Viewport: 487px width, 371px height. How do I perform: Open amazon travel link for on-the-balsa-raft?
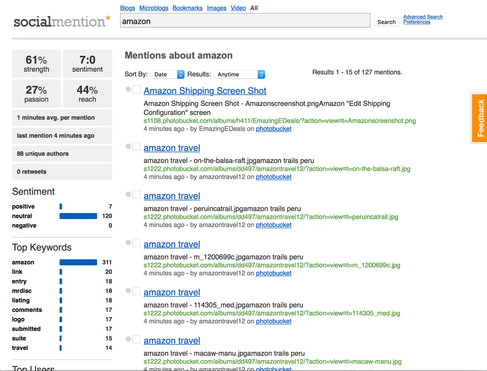pos(172,148)
